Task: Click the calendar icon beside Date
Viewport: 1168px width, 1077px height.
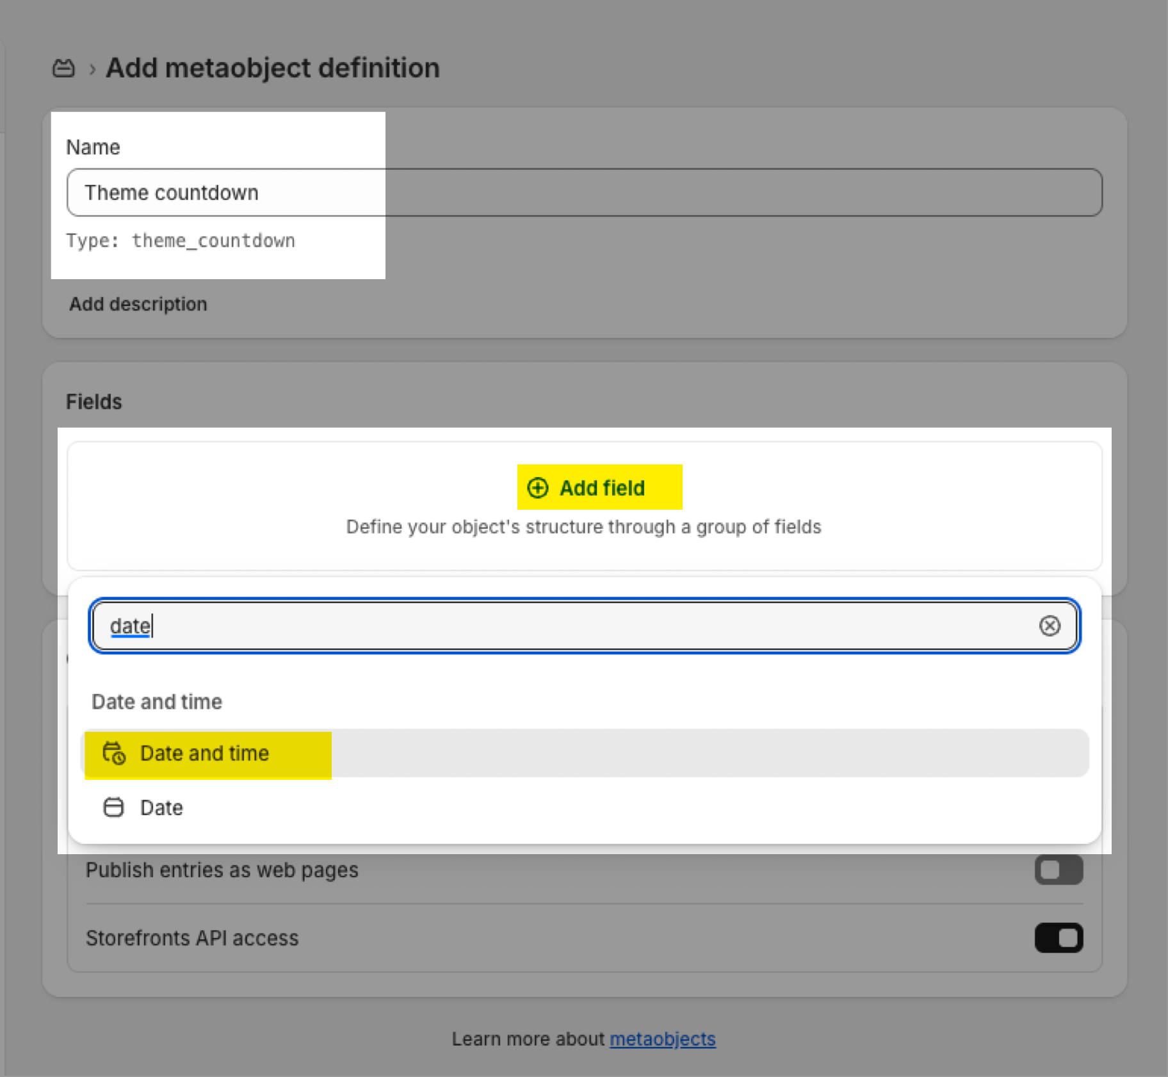Action: [x=113, y=807]
